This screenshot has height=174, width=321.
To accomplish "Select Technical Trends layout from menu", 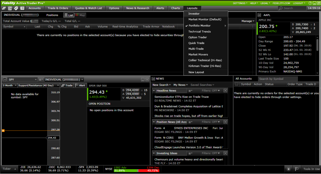I will [x=199, y=31].
